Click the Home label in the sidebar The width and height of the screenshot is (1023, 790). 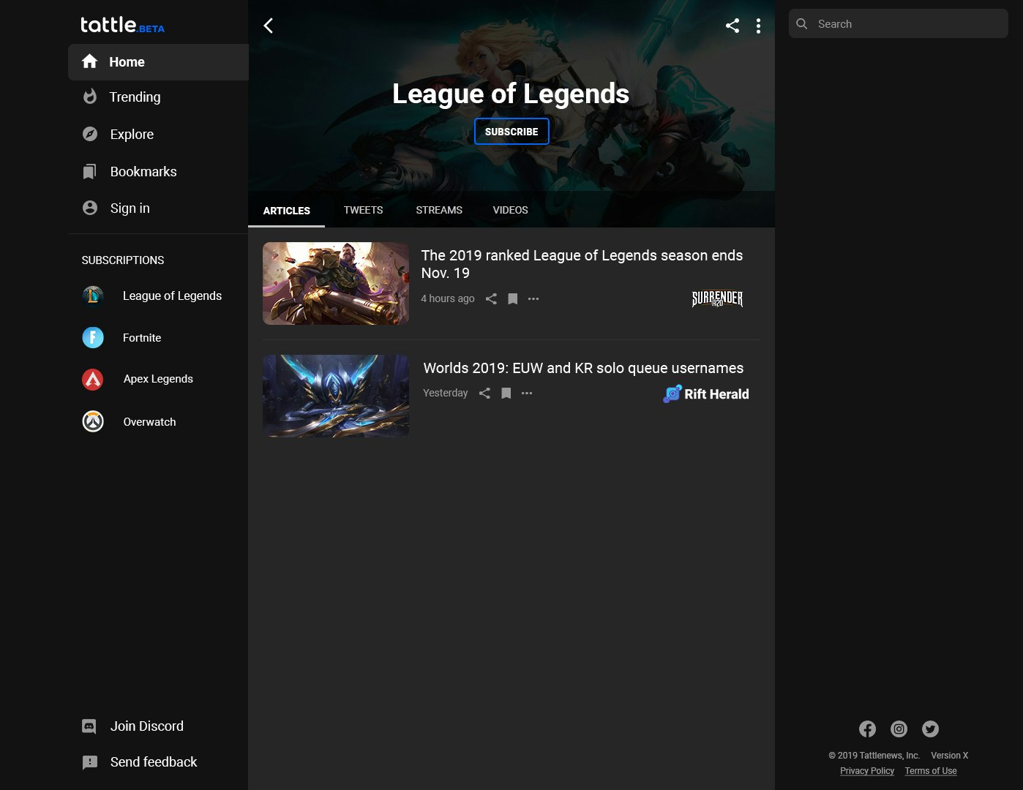(x=127, y=62)
